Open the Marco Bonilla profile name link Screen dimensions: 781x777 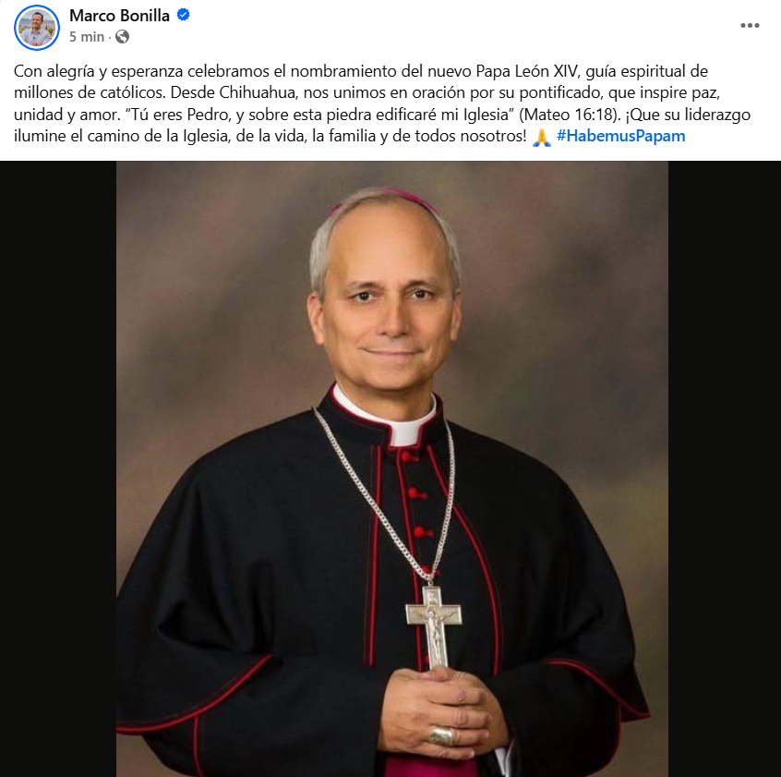[119, 16]
